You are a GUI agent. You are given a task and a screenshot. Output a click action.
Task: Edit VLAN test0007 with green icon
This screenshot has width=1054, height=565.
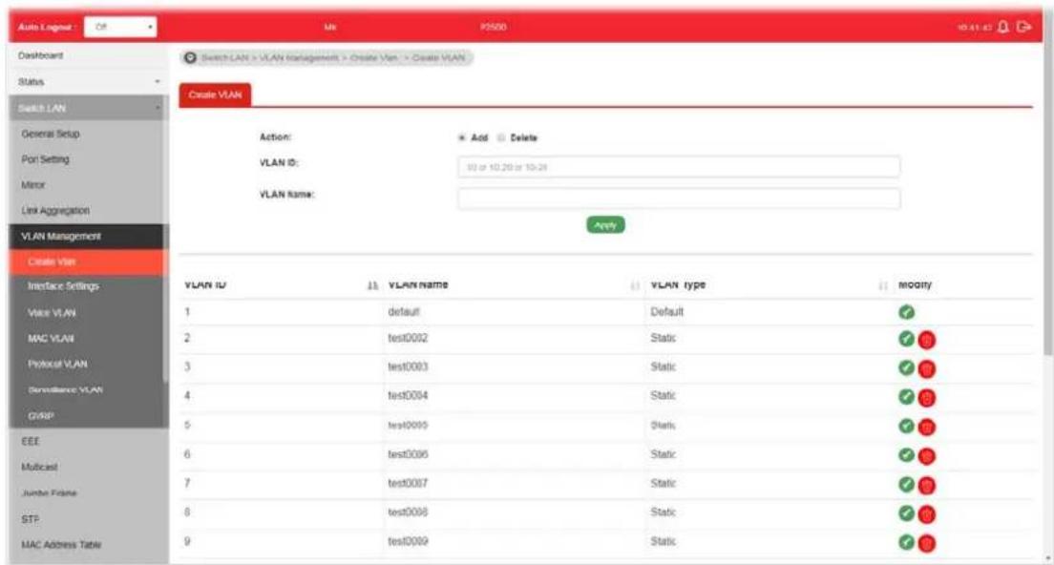pyautogui.click(x=906, y=484)
